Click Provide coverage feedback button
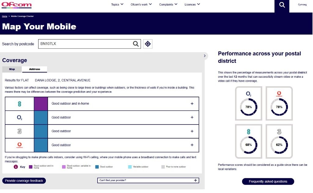313x193 pixels. [x=24, y=181]
